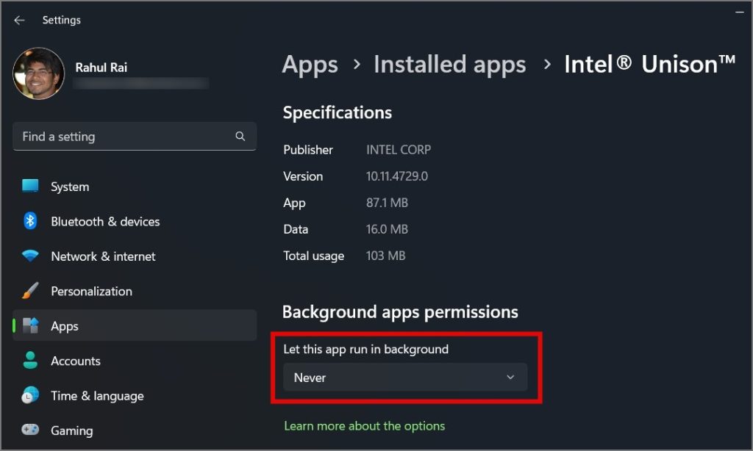Minimize the Settings window
This screenshot has height=451, width=753.
tap(740, 12)
